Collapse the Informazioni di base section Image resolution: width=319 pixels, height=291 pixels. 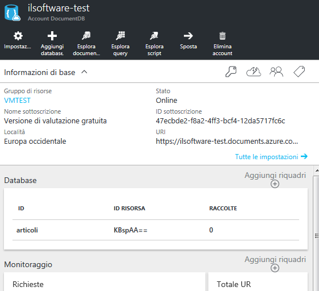pos(84,72)
